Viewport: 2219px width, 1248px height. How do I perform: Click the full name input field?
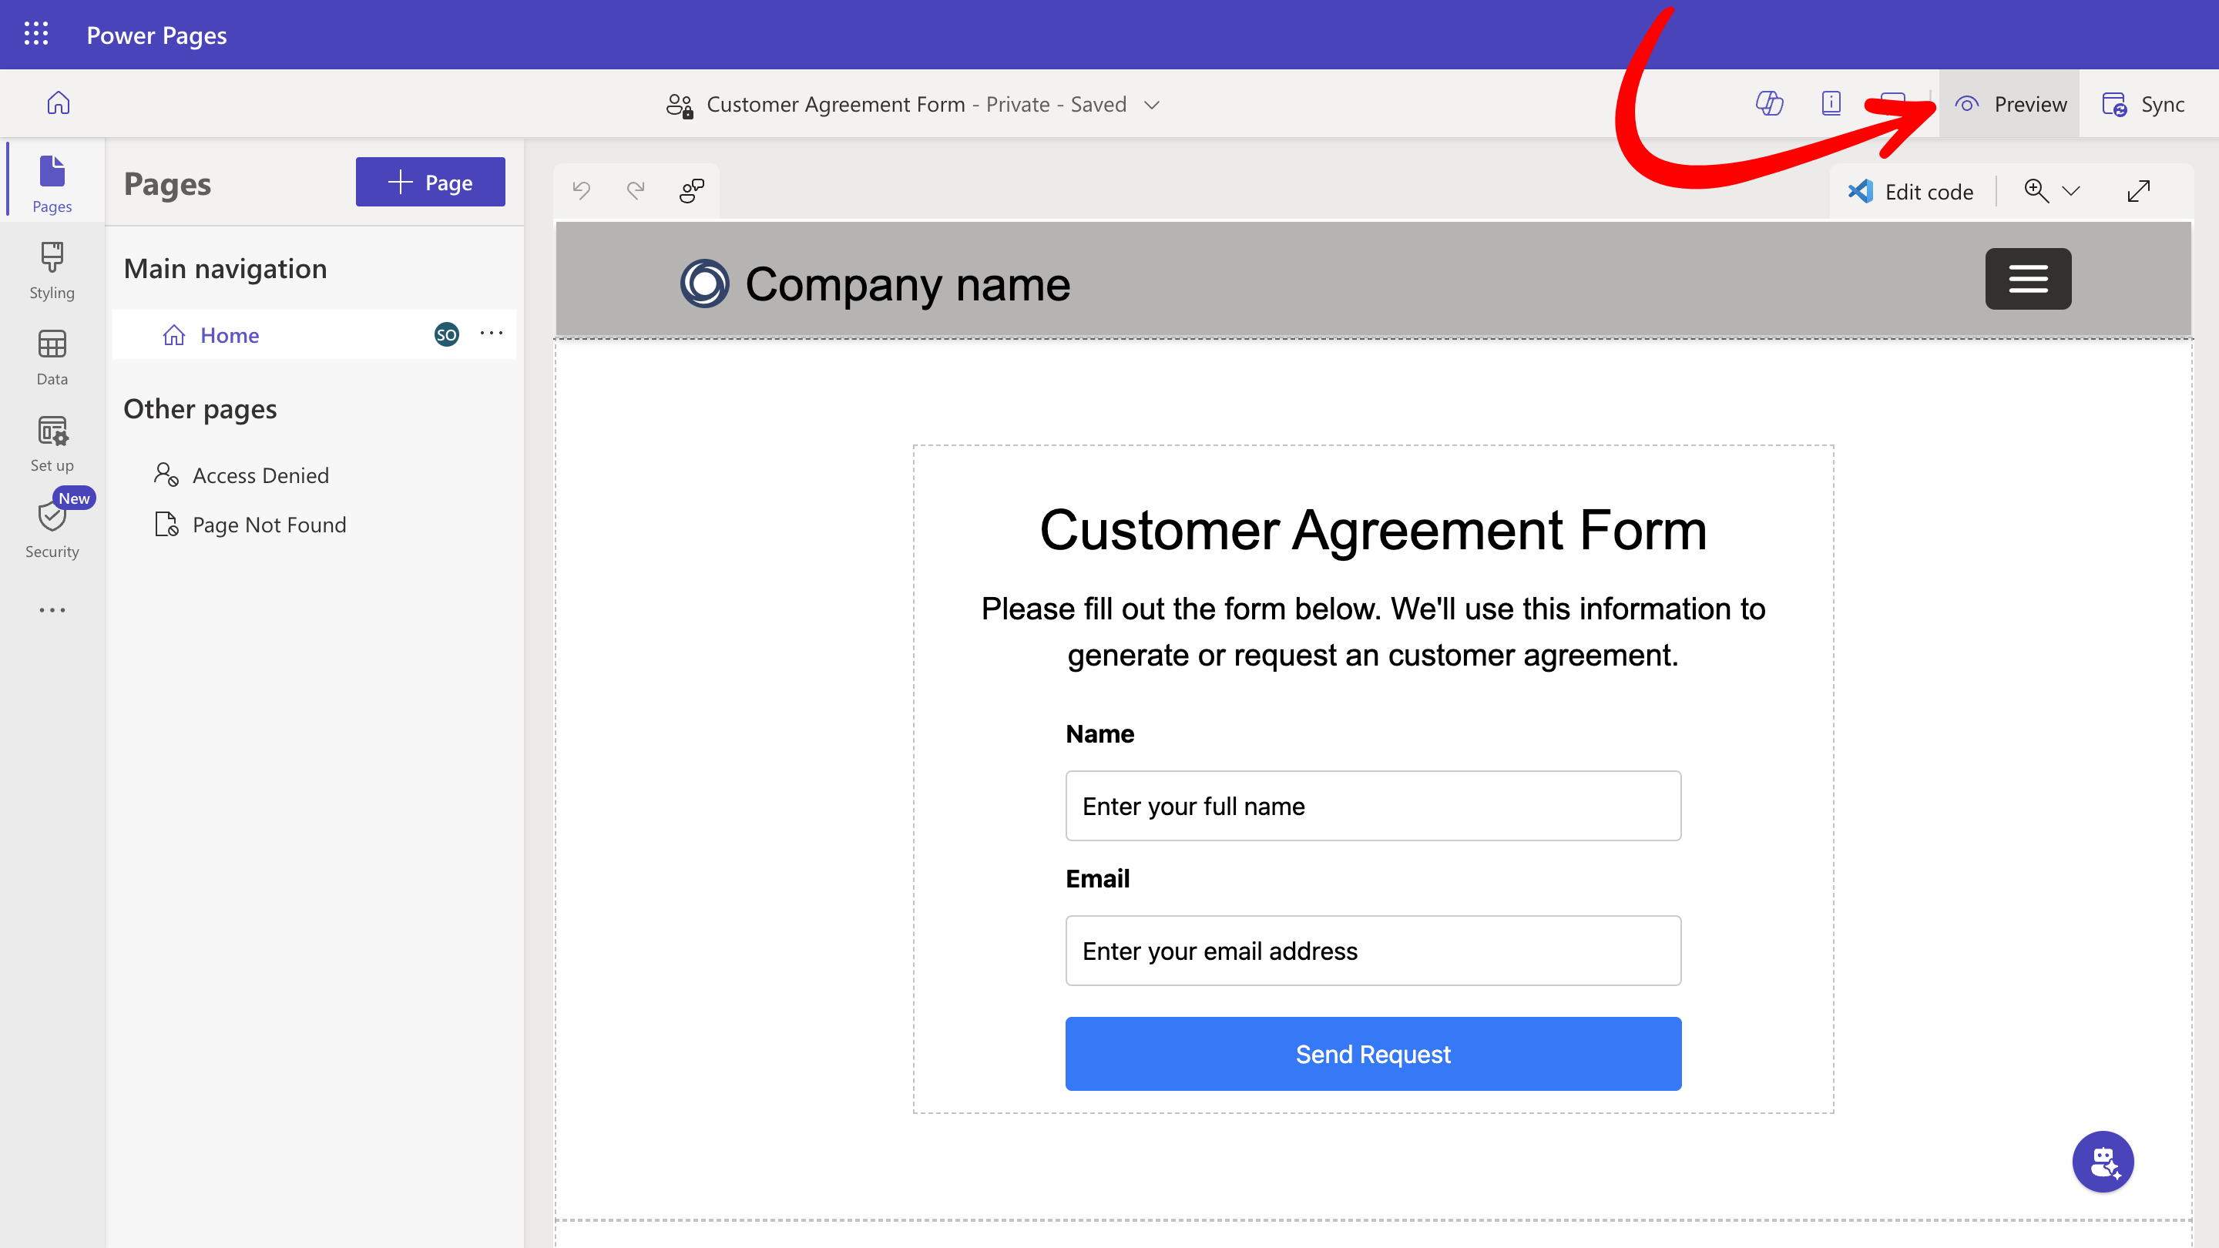click(1372, 805)
